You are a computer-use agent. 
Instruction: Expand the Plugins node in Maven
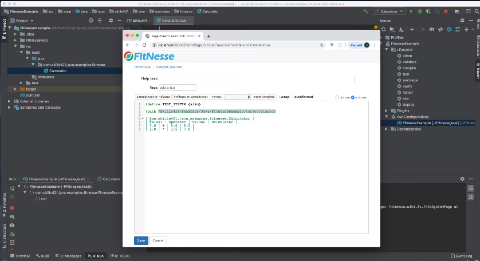[x=386, y=111]
